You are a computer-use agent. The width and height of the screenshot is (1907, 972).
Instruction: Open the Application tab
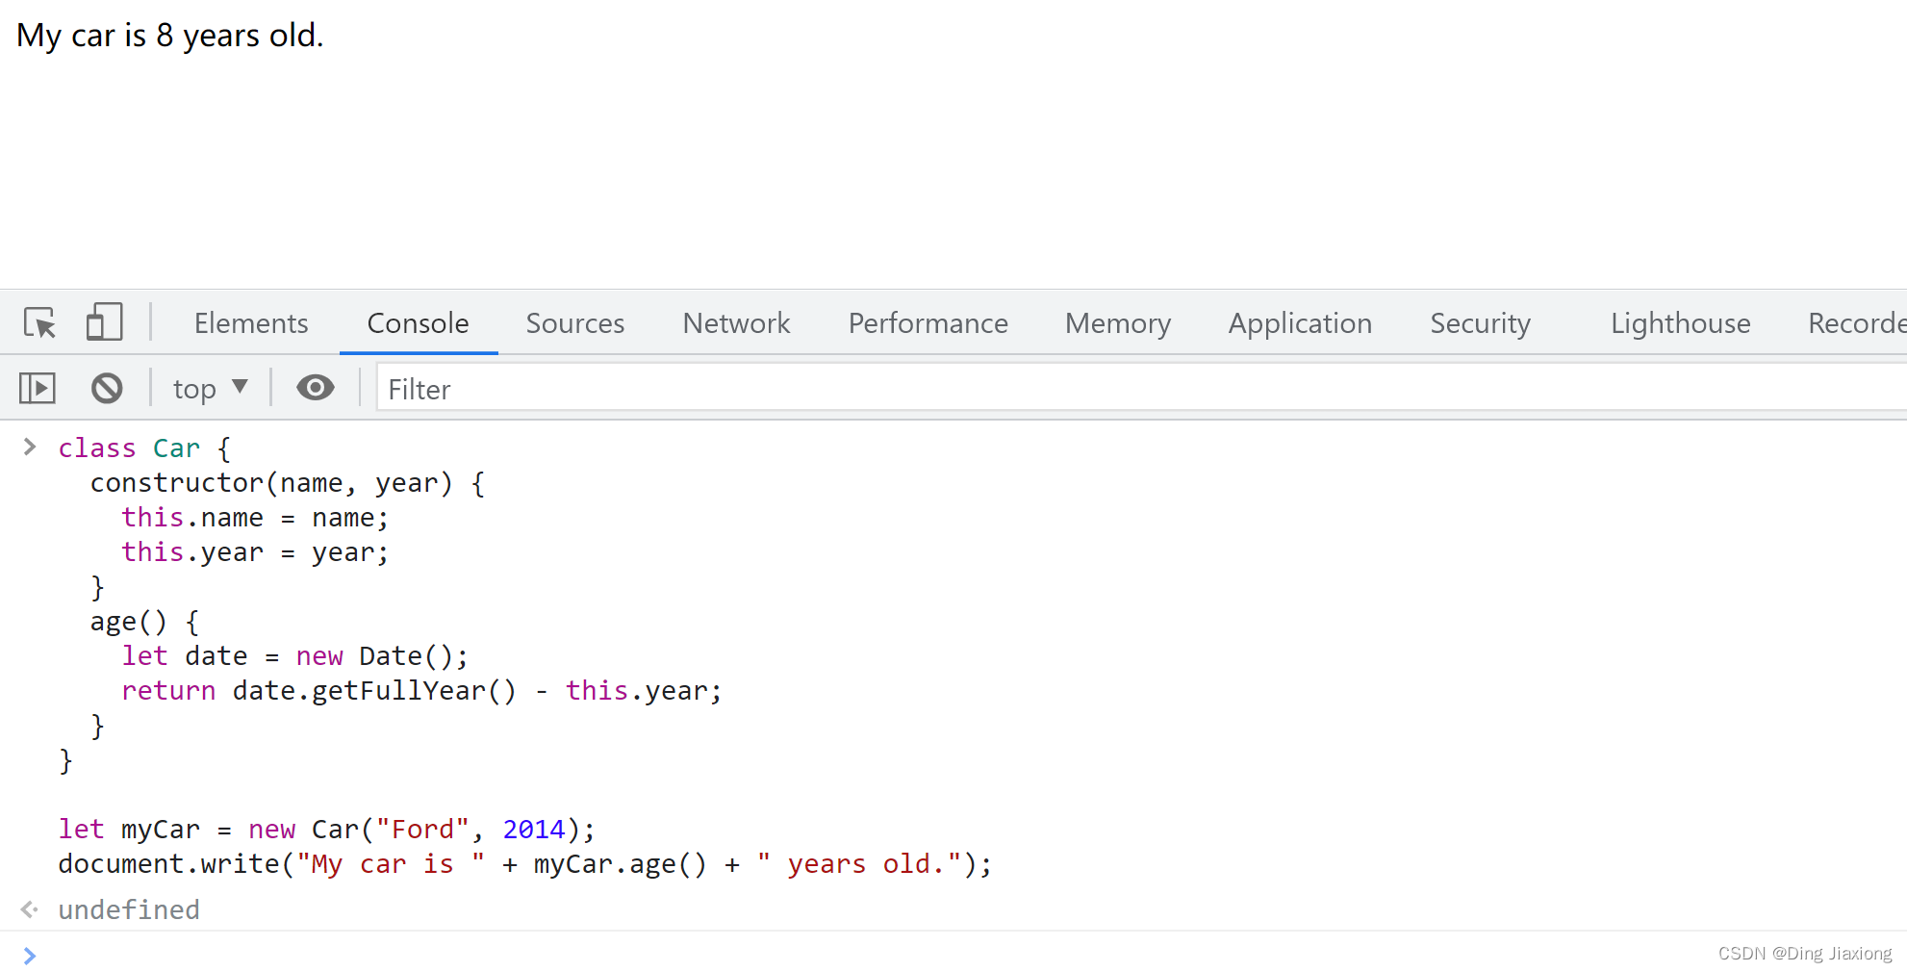pyautogui.click(x=1300, y=323)
